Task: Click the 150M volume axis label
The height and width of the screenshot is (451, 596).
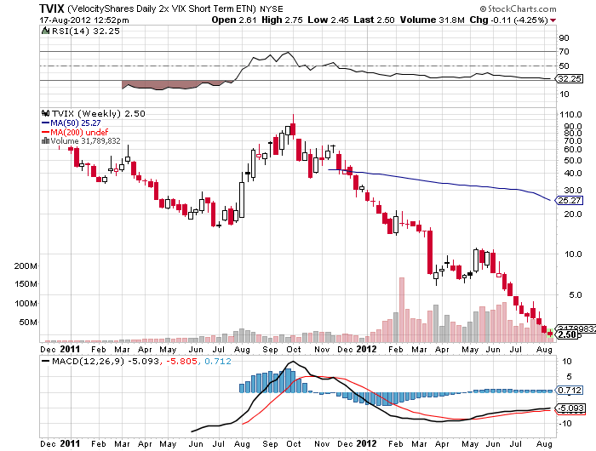Action: pyautogui.click(x=26, y=284)
